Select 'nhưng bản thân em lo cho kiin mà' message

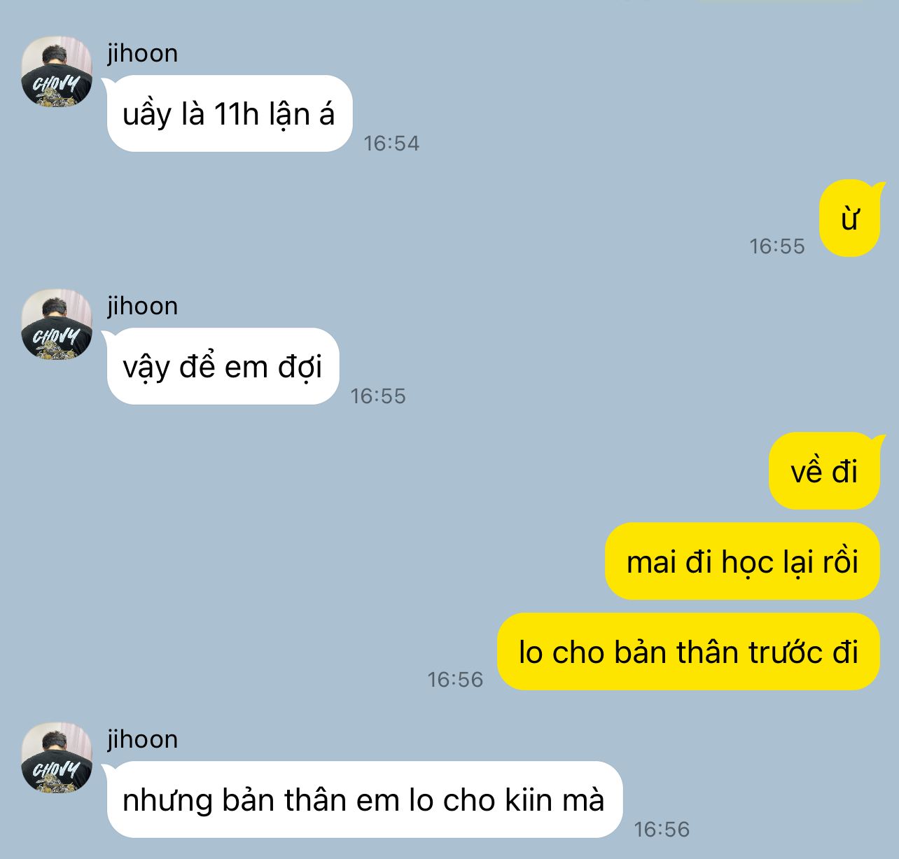pyautogui.click(x=364, y=799)
